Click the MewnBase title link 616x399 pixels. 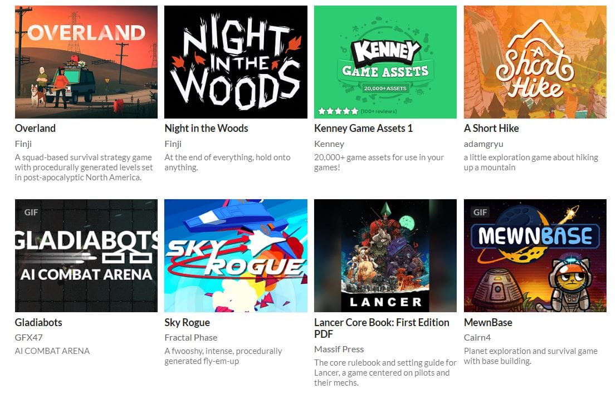(488, 323)
